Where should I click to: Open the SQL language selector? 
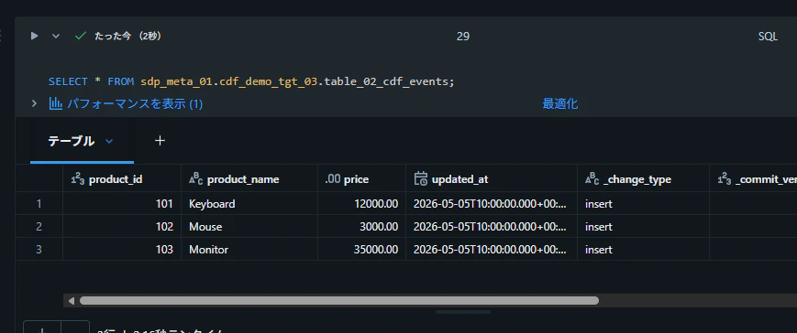click(768, 37)
